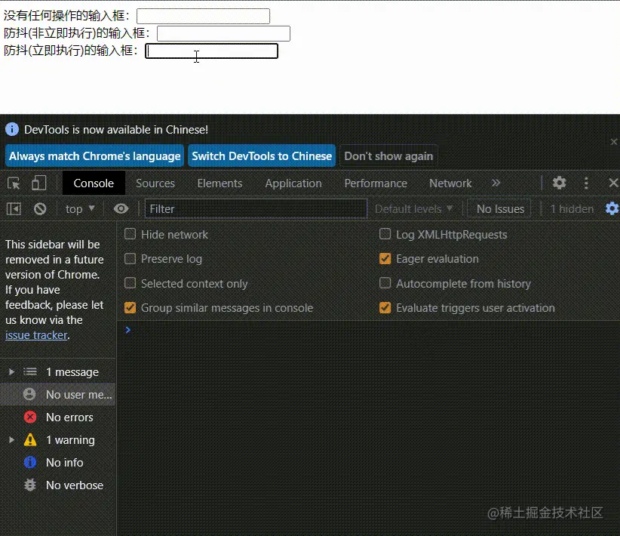
Task: Enable Selected context only checkbox
Action: pos(130,283)
